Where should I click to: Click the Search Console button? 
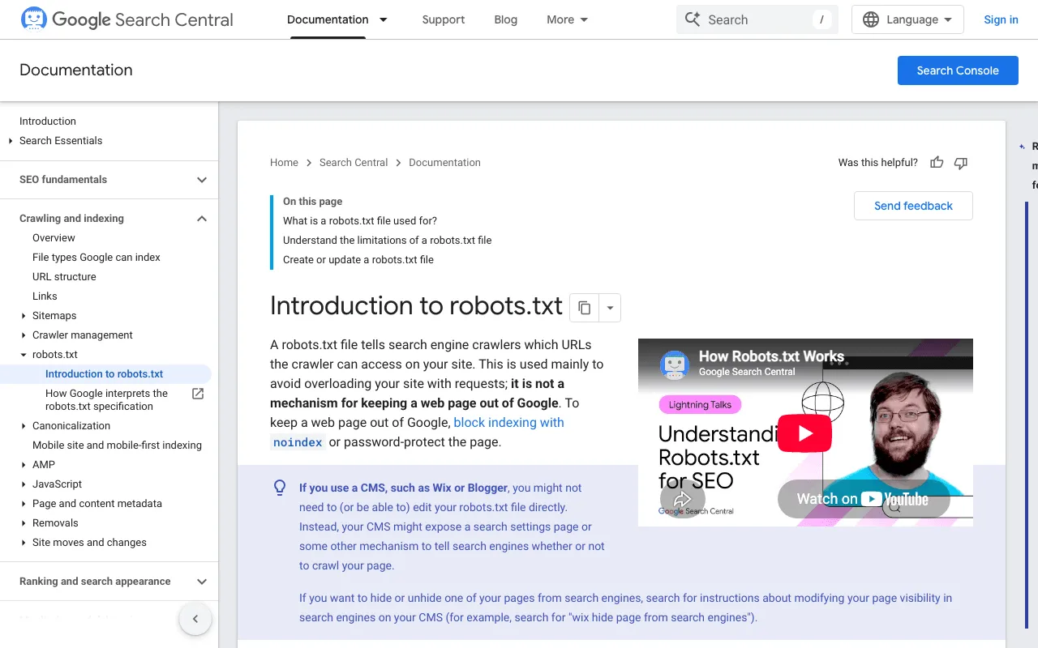(x=958, y=70)
